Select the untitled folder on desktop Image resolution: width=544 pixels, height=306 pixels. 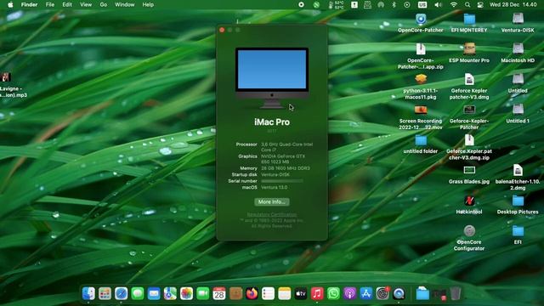point(421,140)
